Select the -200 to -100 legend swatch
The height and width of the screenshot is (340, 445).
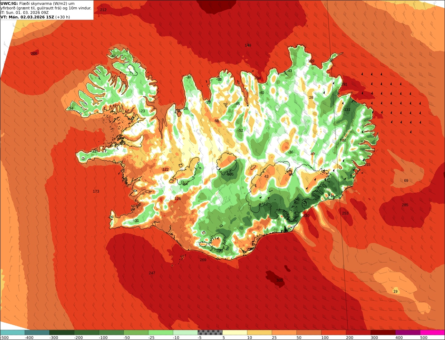click(86, 332)
